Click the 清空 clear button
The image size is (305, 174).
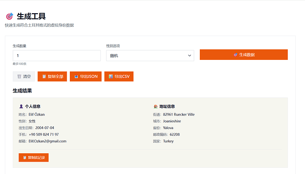[x=24, y=76]
